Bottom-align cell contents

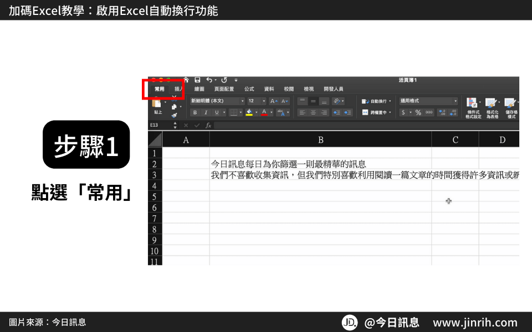[x=324, y=101]
